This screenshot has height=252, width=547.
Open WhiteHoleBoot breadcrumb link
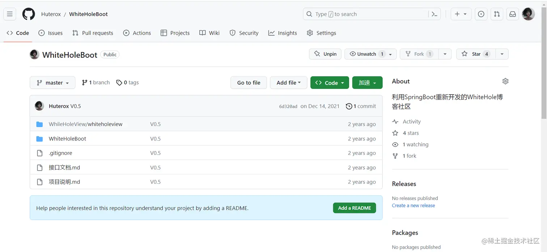tap(88, 14)
